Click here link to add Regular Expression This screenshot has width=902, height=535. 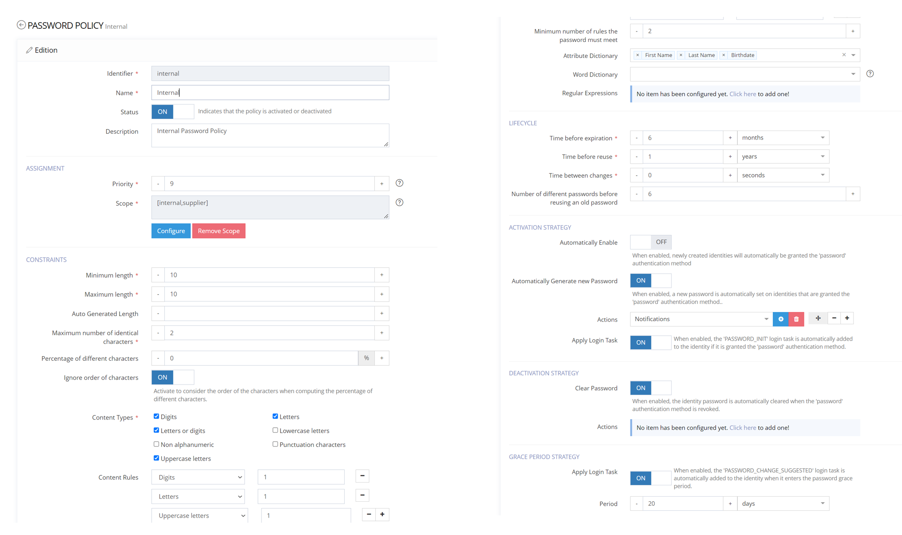tap(742, 94)
